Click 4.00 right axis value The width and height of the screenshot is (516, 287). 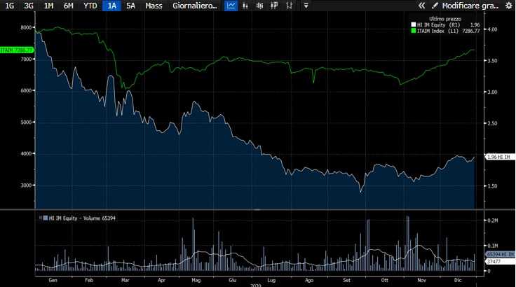(492, 29)
